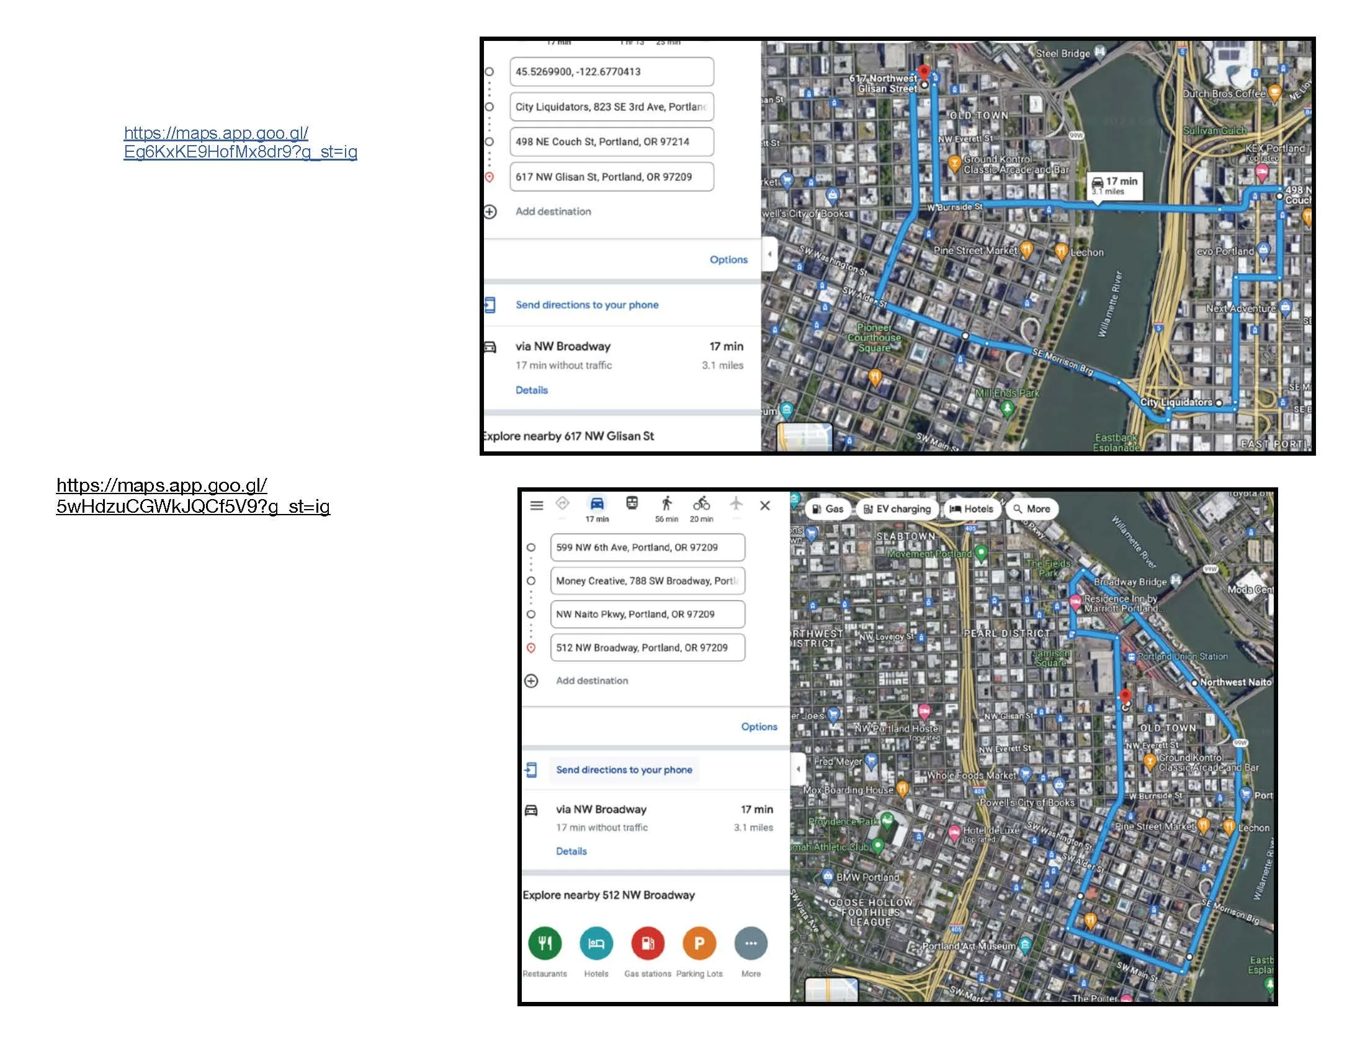Image resolution: width=1365 pixels, height=1054 pixels.
Task: Switch to Walking mode showing 56 min
Action: 667,503
